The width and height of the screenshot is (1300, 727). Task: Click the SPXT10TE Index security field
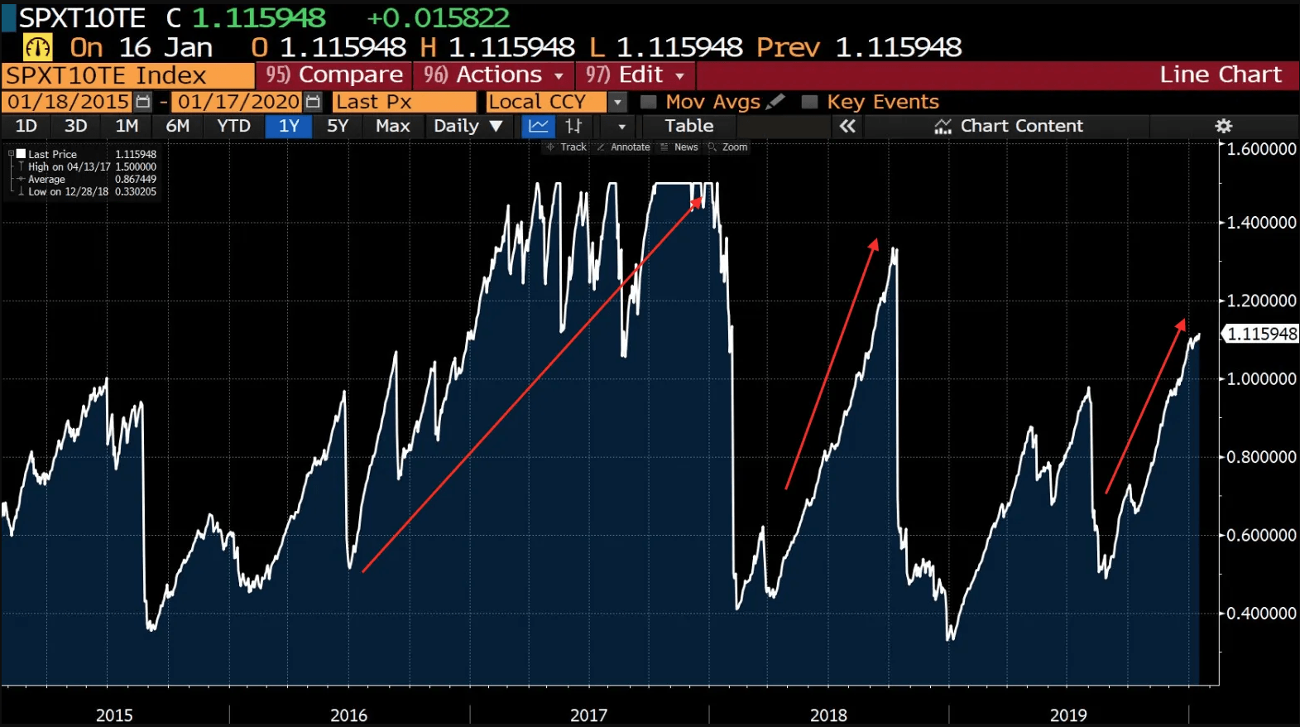coord(128,75)
